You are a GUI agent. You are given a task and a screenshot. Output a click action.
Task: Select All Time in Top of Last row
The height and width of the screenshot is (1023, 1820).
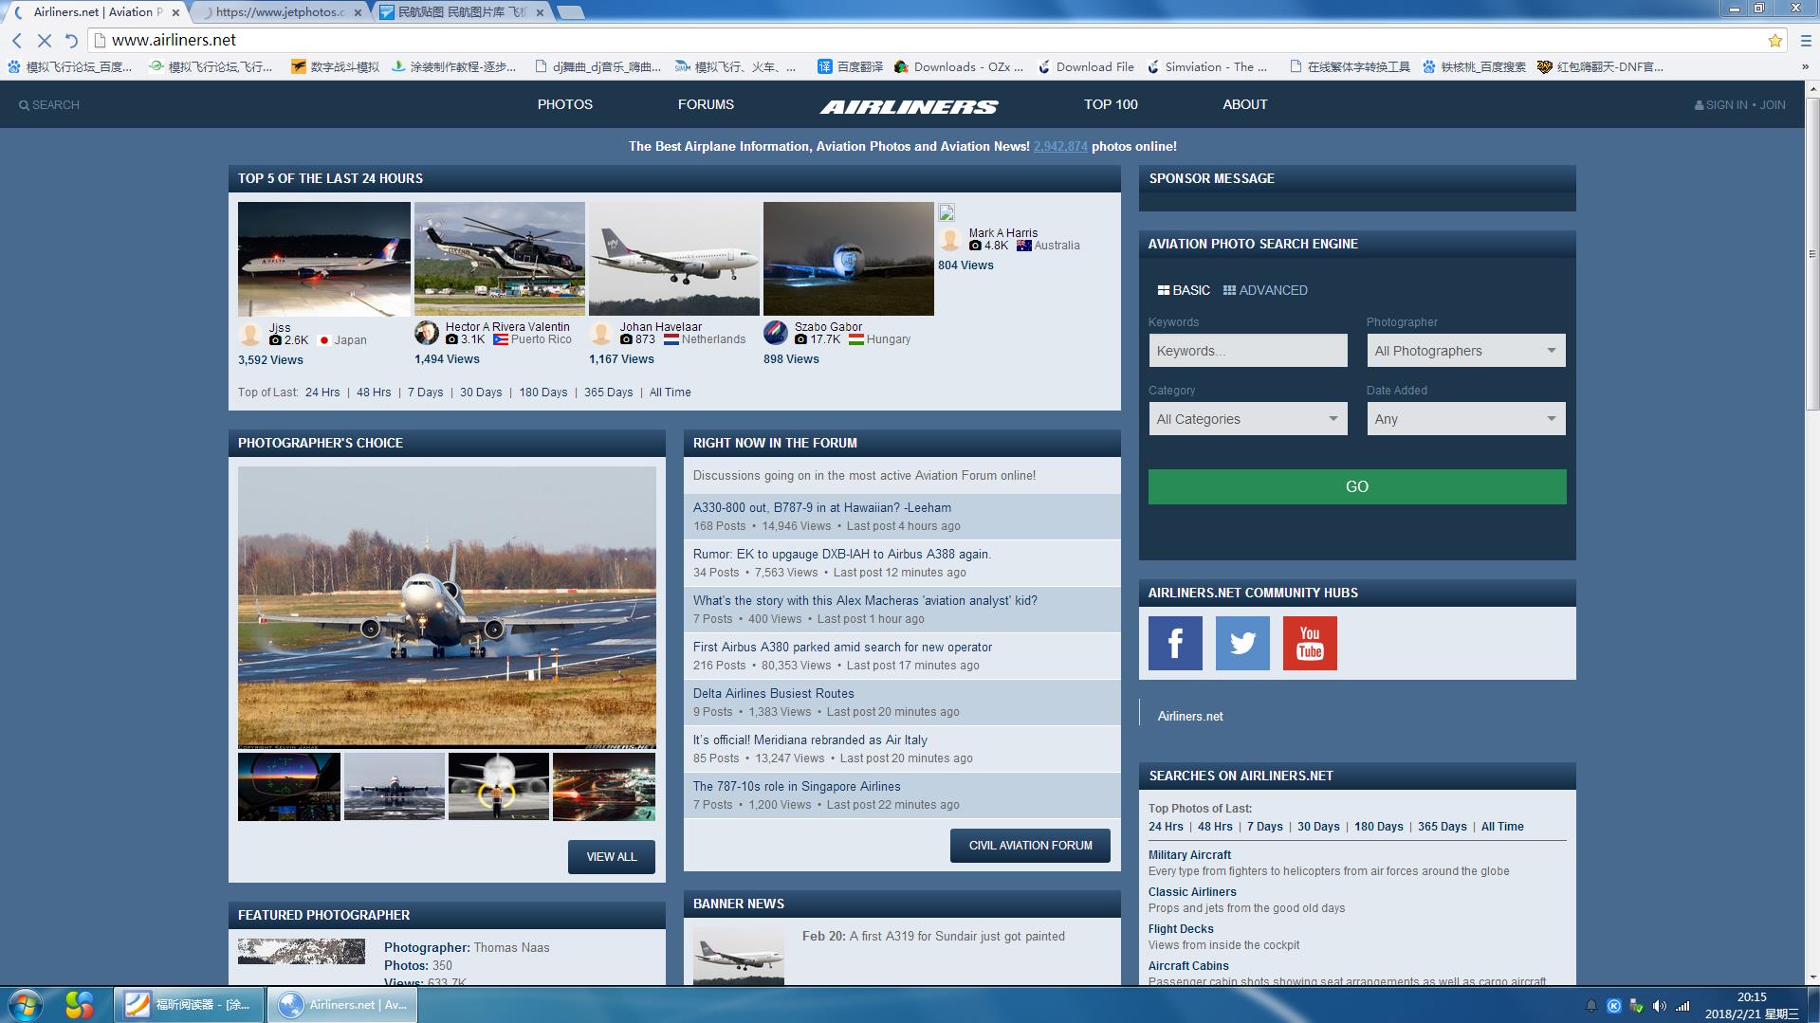(670, 393)
